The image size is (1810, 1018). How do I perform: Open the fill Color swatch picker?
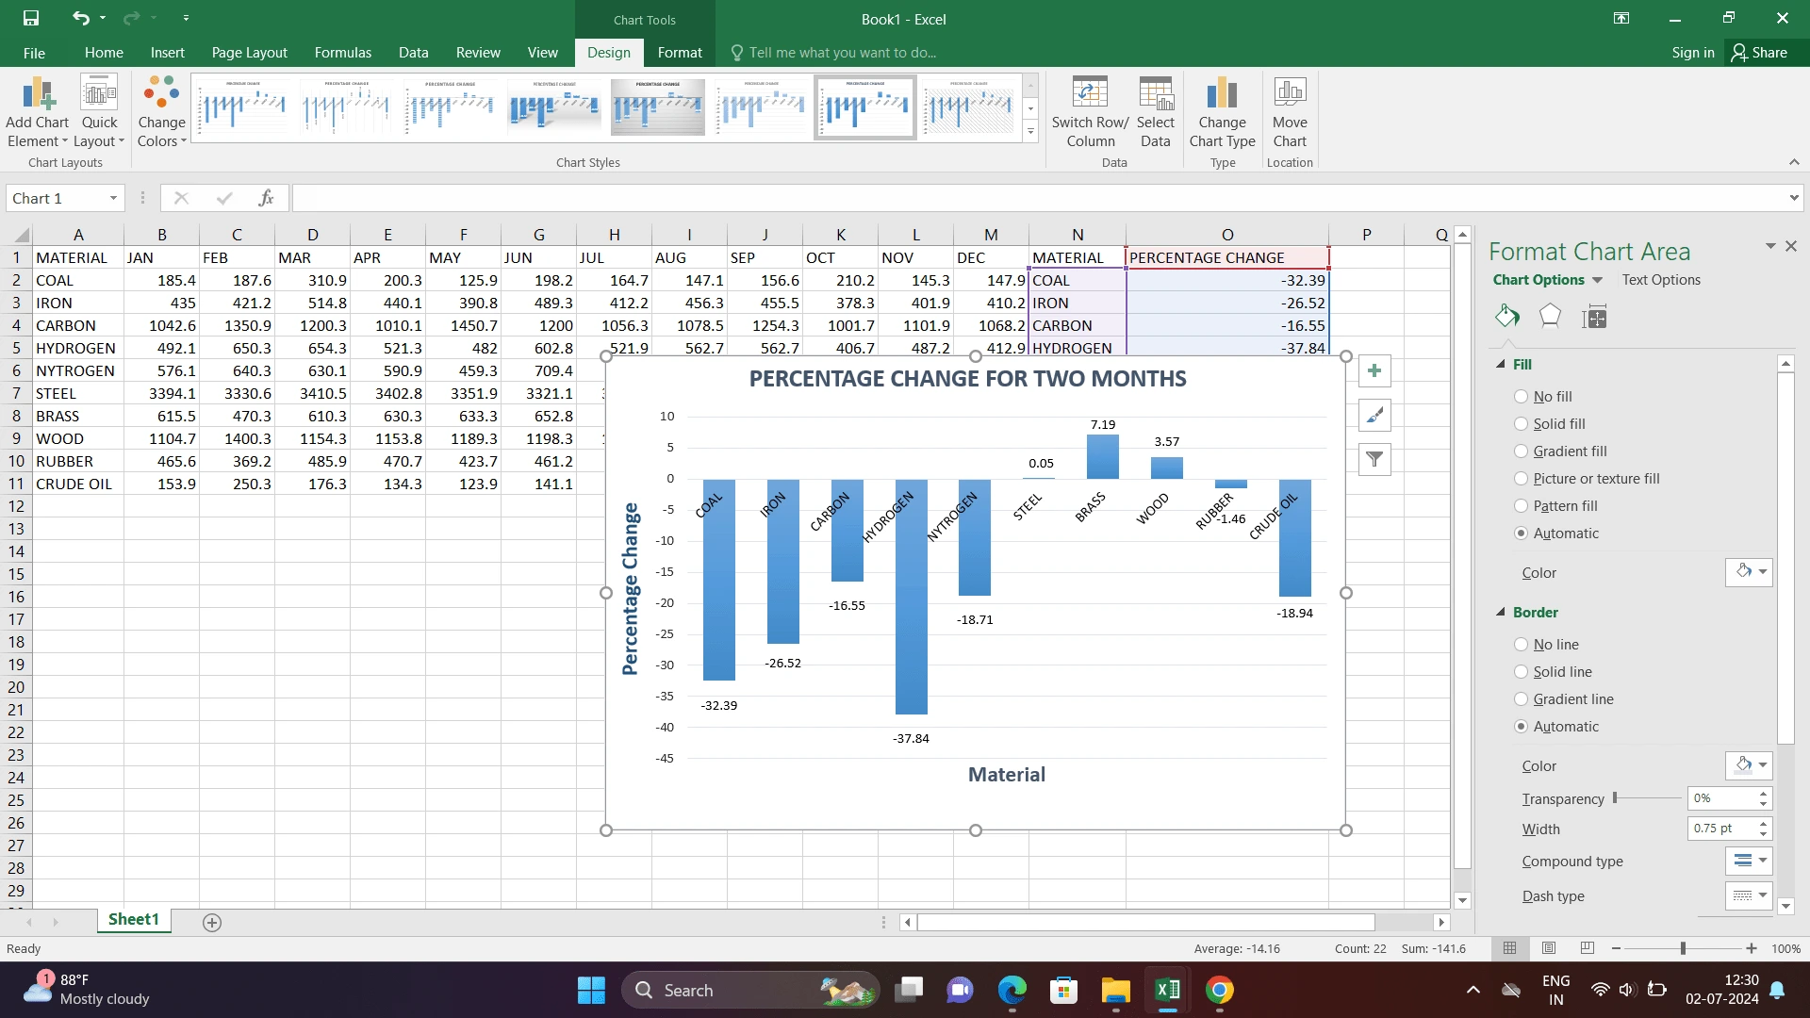click(x=1749, y=572)
